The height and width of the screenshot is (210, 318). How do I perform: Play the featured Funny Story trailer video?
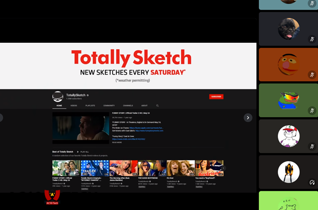pyautogui.click(x=80, y=128)
